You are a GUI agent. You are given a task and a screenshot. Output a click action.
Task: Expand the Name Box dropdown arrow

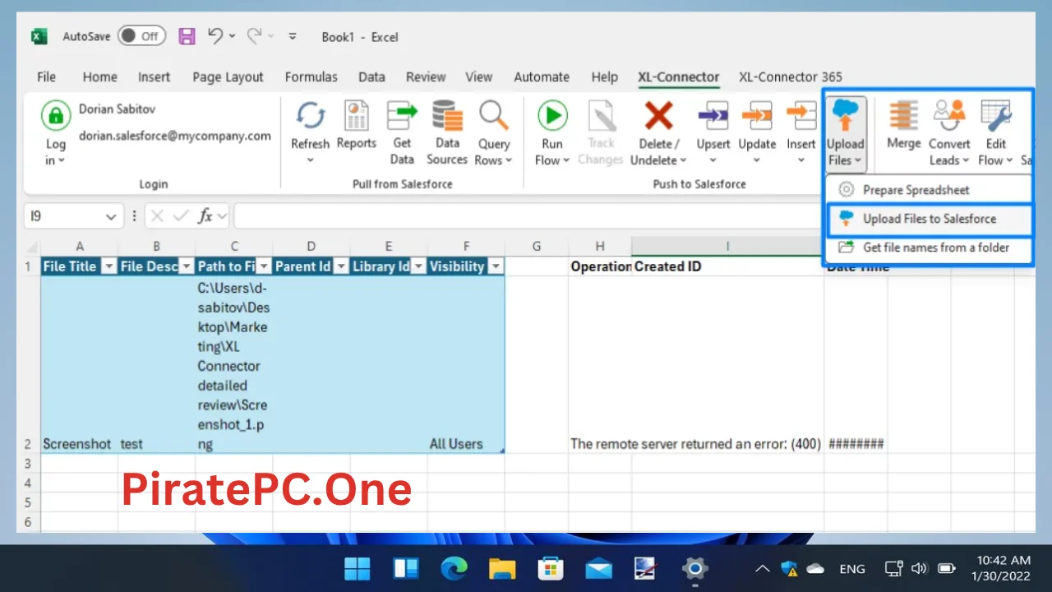pyautogui.click(x=111, y=216)
